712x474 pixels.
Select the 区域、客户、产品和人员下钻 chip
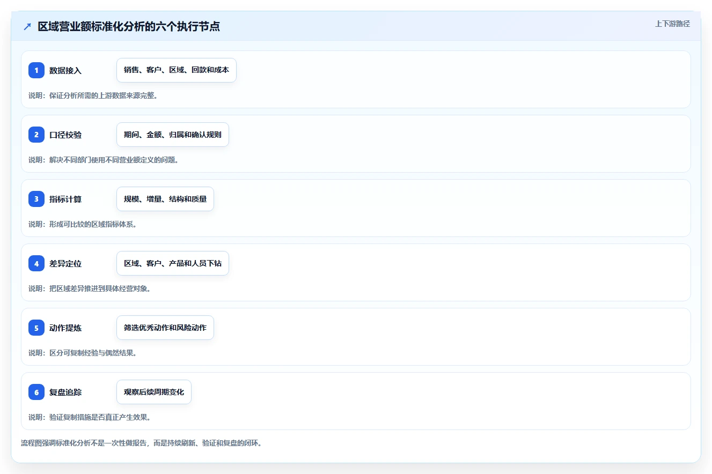pos(173,263)
